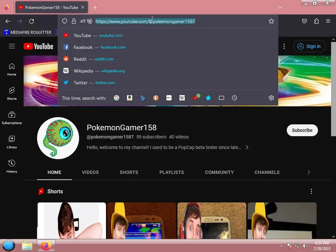
Task: Open the CHANNELS tab
Action: coord(267,172)
